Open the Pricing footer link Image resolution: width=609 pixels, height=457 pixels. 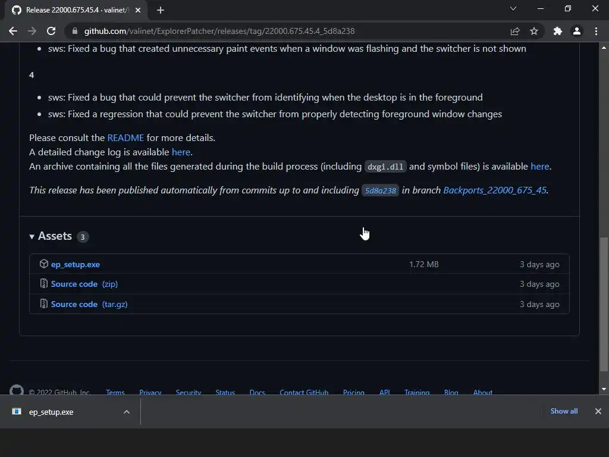[354, 392]
